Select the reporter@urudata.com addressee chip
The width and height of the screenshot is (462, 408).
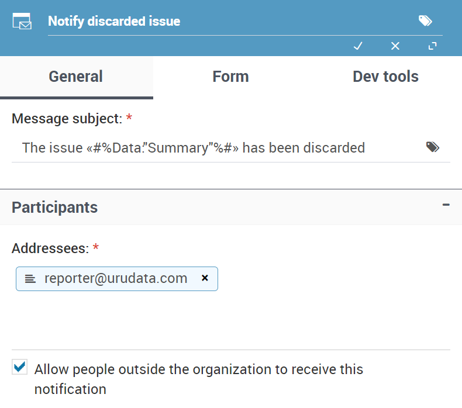pyautogui.click(x=117, y=279)
